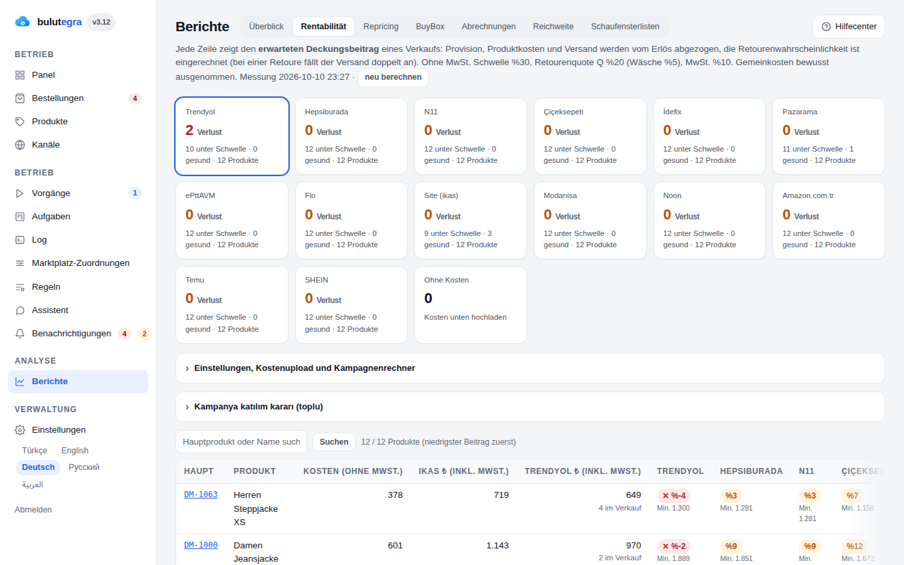Open the Abrechnungen tab

pyautogui.click(x=489, y=27)
